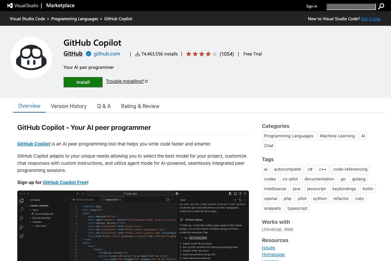Click the 'ai' tag
Image resolution: width=391 pixels, height=261 pixels.
tap(266, 169)
